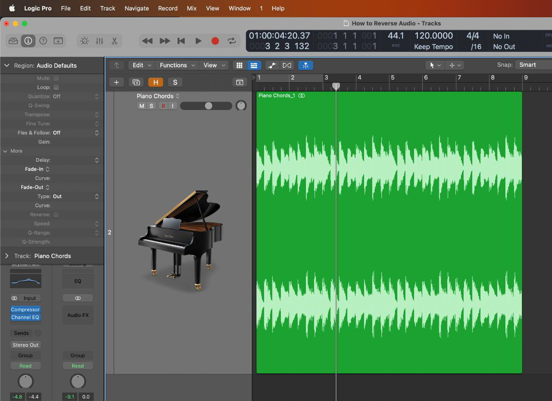Click the automation curve icon in the editor toolbar
The width and height of the screenshot is (552, 401).
coord(272,65)
